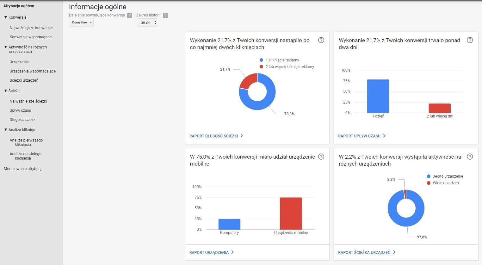
Task: Click the red Urządzenia mobilne bar
Action: 291,213
